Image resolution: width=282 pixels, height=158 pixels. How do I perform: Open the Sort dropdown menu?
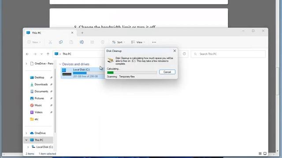(119, 42)
